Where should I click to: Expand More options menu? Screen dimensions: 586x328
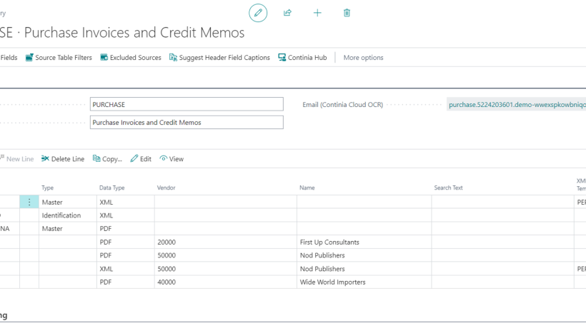[x=363, y=58]
